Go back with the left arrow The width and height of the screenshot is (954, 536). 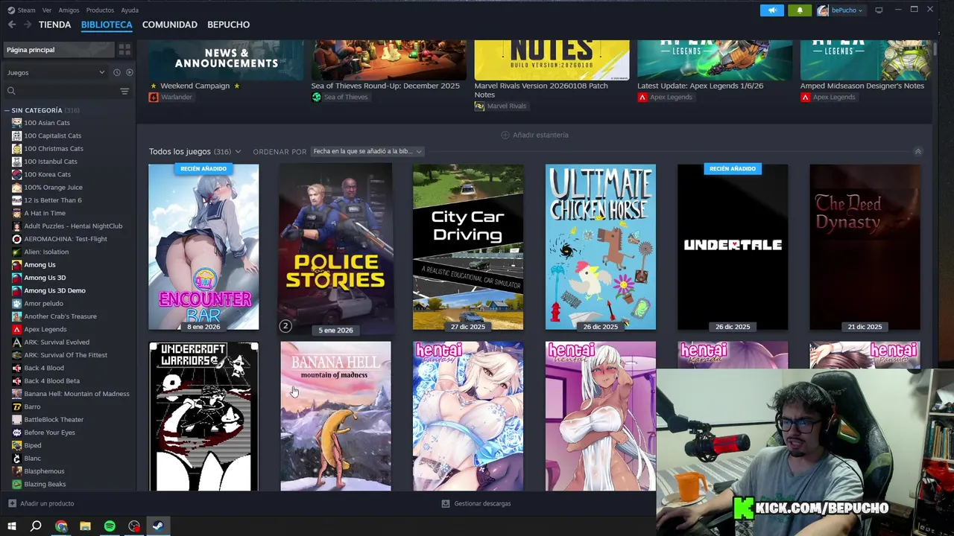click(x=12, y=25)
